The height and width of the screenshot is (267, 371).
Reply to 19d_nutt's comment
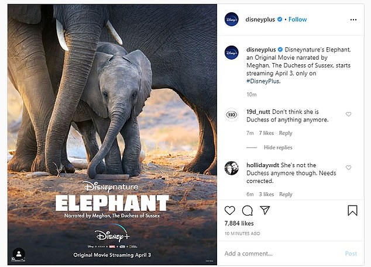(286, 133)
